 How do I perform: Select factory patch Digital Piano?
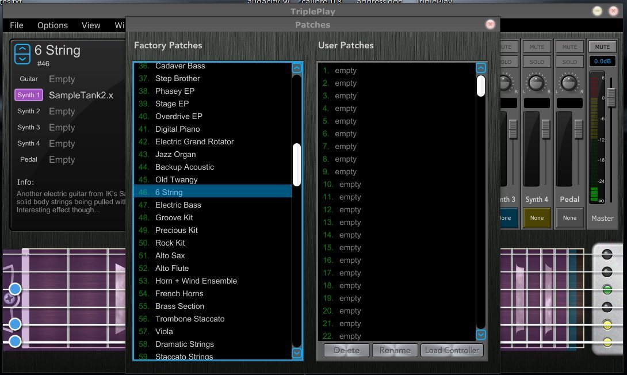213,129
